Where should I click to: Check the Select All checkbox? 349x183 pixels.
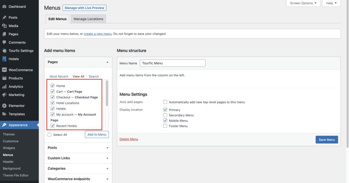pyautogui.click(x=49, y=135)
